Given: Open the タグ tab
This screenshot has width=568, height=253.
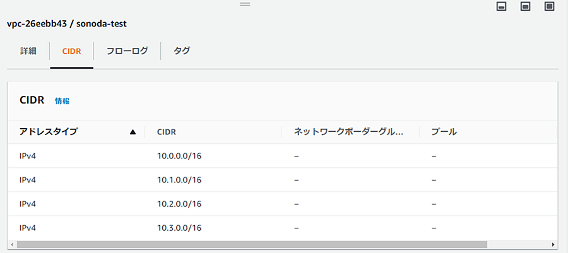Looking at the screenshot, I should pyautogui.click(x=182, y=51).
